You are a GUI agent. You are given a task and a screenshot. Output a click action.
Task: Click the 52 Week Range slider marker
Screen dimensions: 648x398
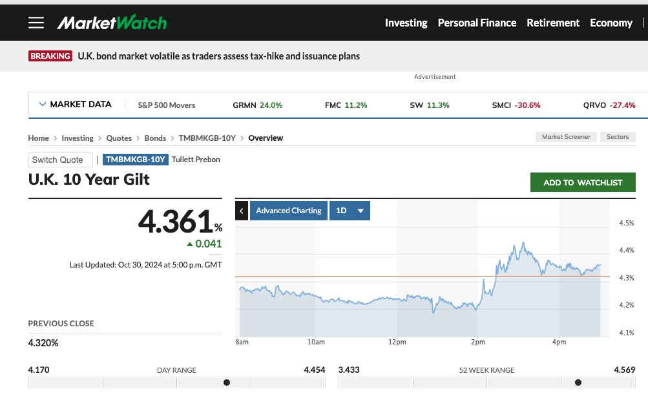pos(578,382)
